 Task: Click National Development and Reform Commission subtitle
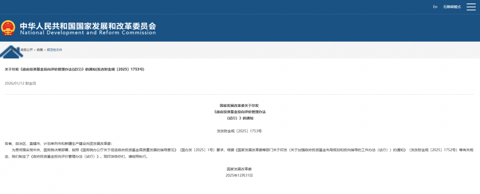(x=88, y=33)
